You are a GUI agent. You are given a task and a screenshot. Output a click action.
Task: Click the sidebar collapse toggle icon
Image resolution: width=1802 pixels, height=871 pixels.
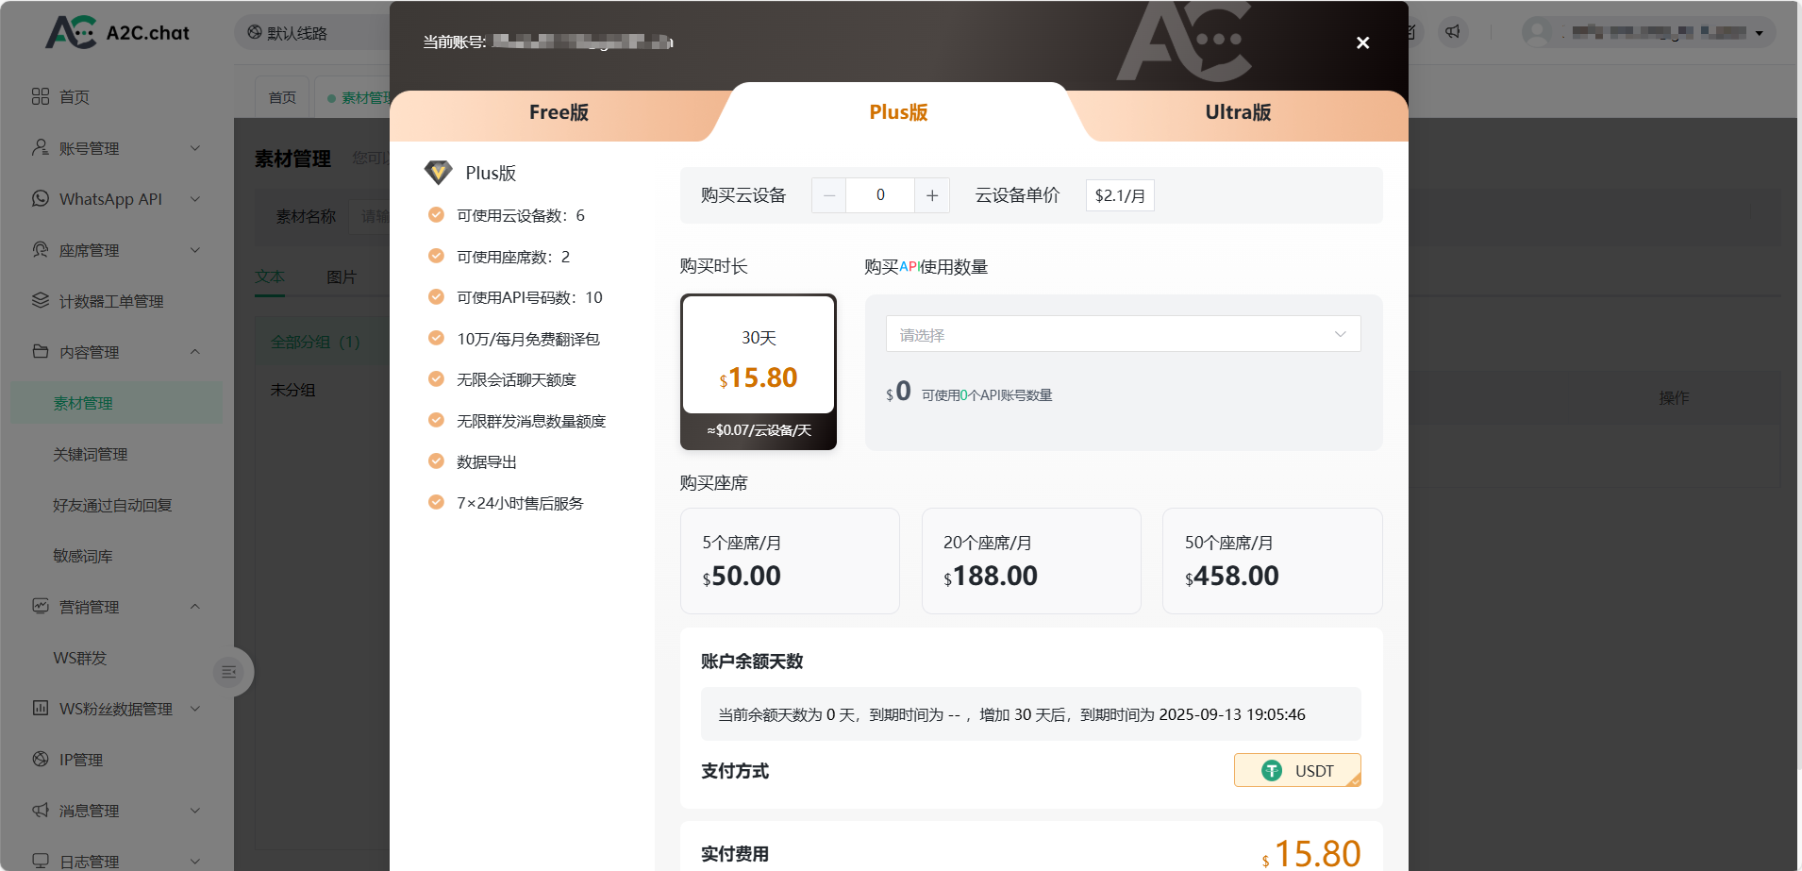[x=228, y=672]
